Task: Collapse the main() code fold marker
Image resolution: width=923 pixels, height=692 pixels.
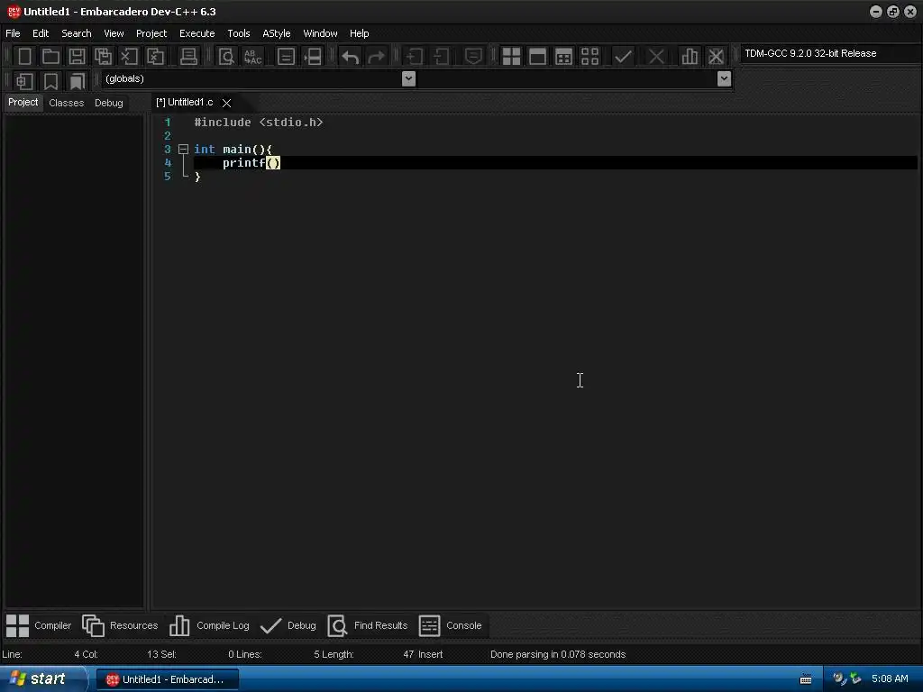Action: 183,150
